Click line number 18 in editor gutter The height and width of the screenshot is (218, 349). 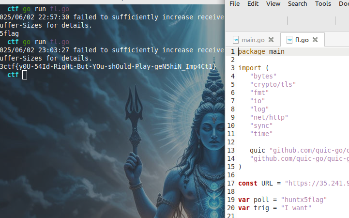point(231,191)
